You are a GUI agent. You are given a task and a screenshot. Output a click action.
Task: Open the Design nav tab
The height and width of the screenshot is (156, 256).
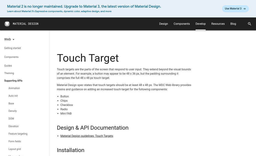[163, 24]
